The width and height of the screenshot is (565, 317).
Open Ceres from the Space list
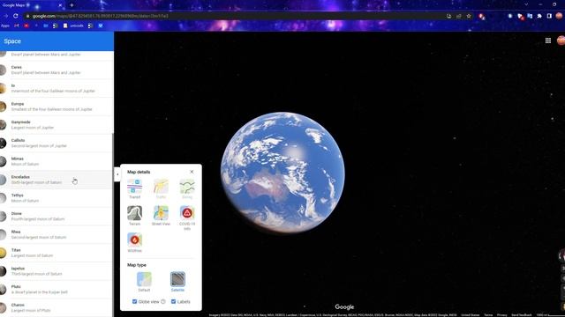click(x=56, y=70)
